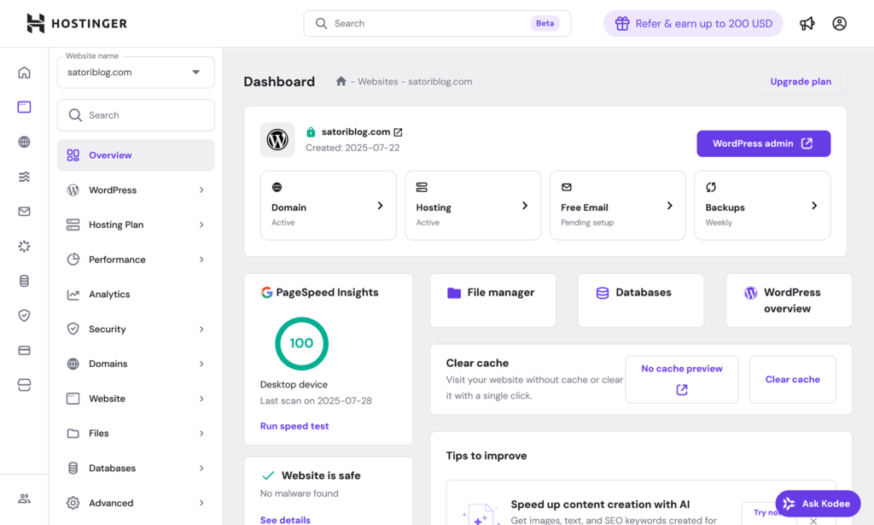Image resolution: width=874 pixels, height=525 pixels.
Task: Select Analytics in the sidebar menu
Action: (x=135, y=294)
